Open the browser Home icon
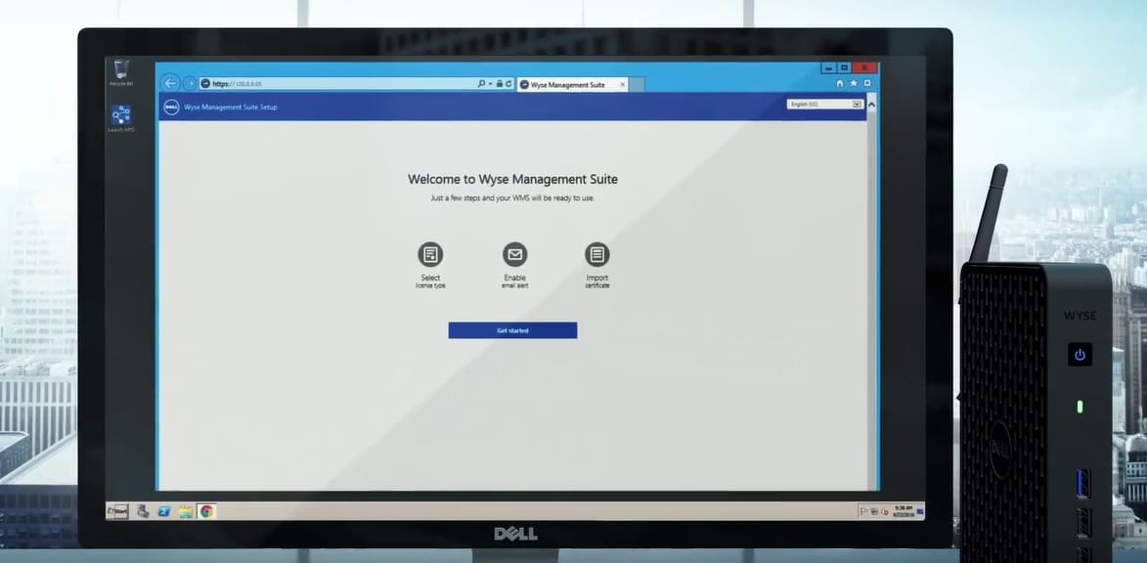Image resolution: width=1147 pixels, height=563 pixels. click(839, 84)
